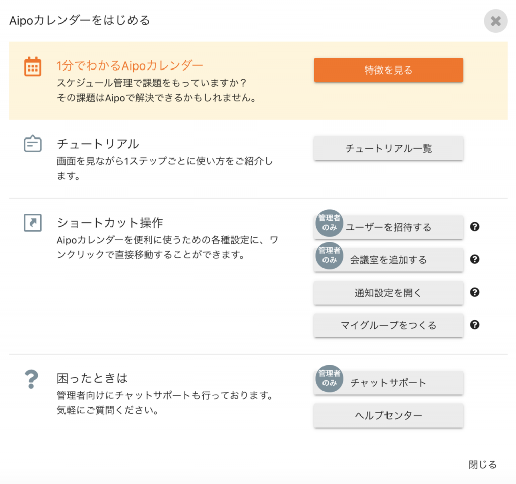Click the orange 特徴を見る button
Screen dimensions: 516x484
(x=389, y=70)
